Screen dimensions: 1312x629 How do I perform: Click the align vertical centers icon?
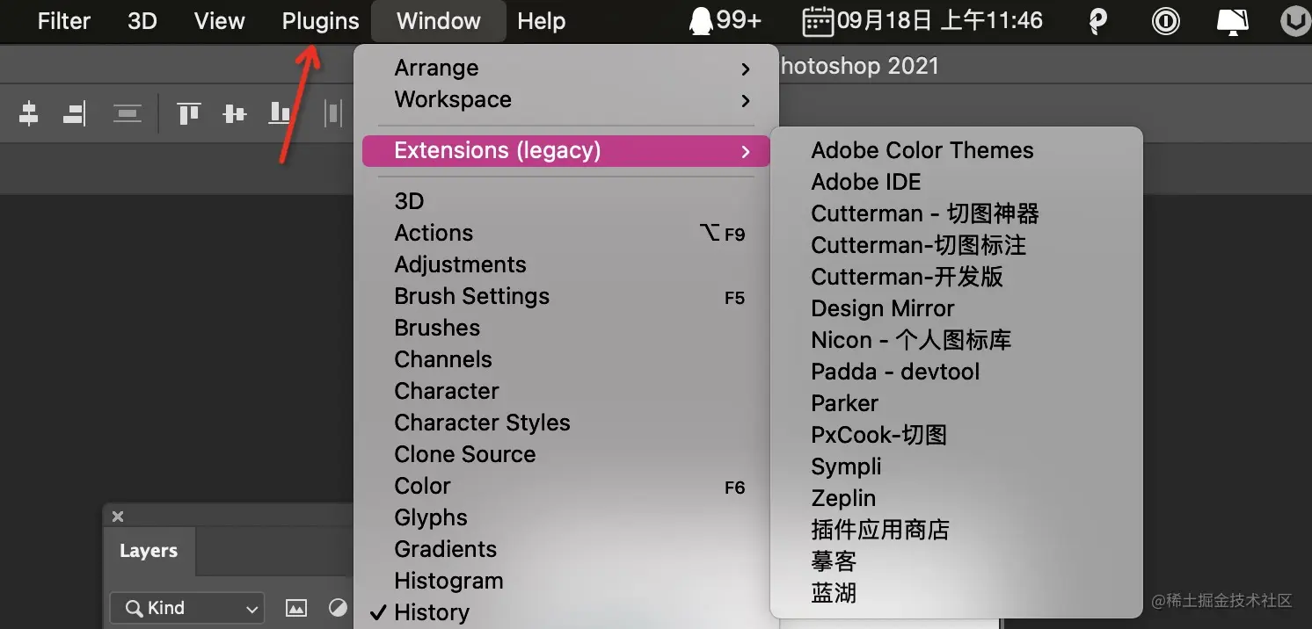234,113
